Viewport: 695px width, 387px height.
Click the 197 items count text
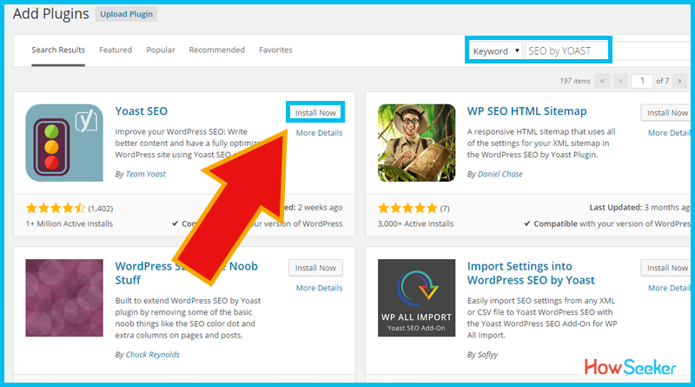tap(575, 81)
